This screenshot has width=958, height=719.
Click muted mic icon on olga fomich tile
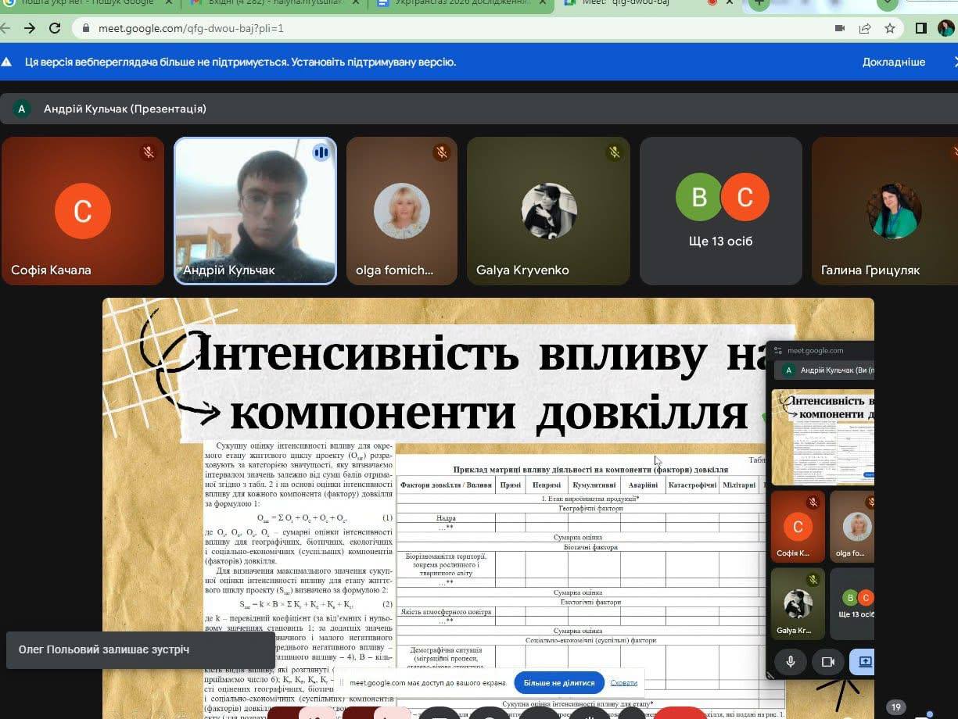click(x=442, y=152)
